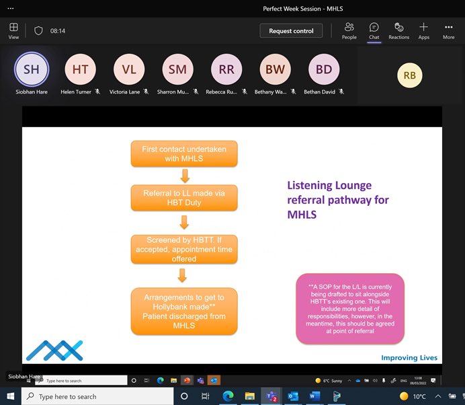Select Siobhan Hare's SH avatar

32,69
